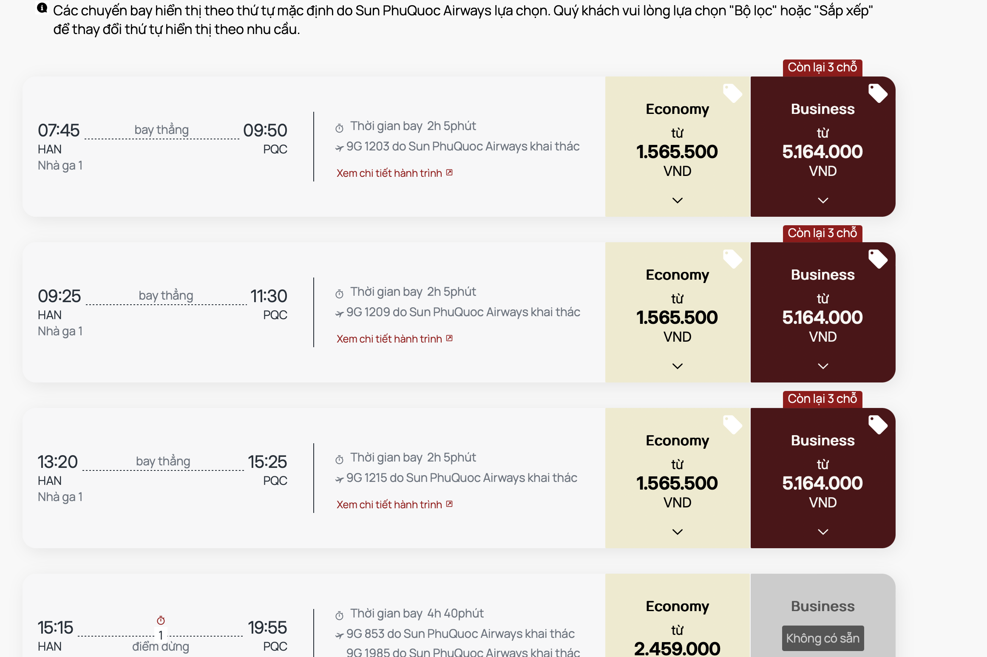Click price tag icon on 13:20 Business fare
Screen dimensions: 987x657
point(878,425)
